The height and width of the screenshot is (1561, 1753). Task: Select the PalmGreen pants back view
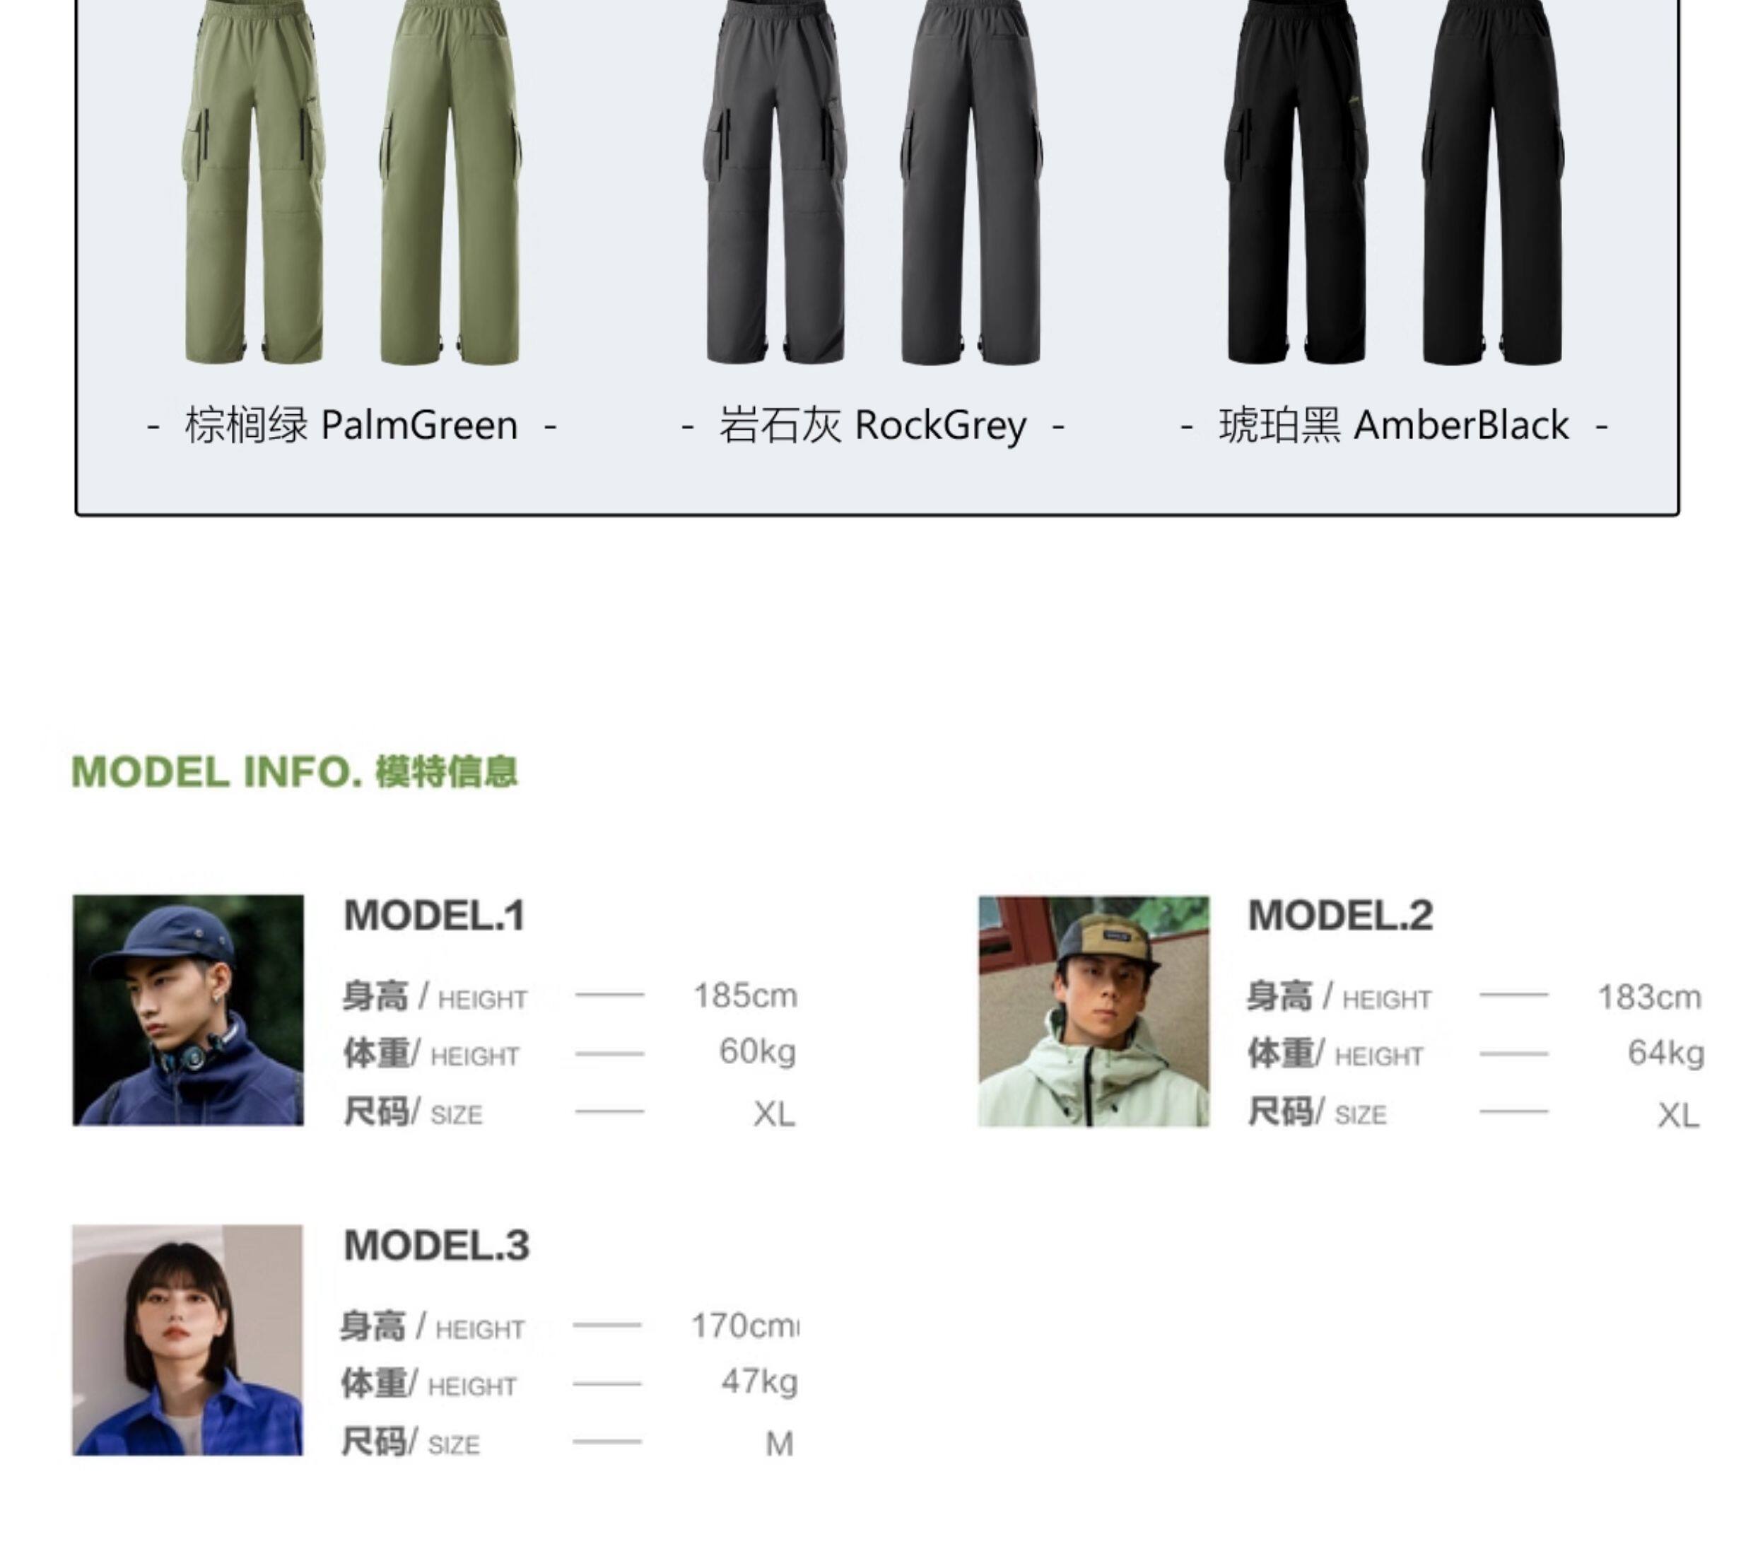[x=451, y=182]
